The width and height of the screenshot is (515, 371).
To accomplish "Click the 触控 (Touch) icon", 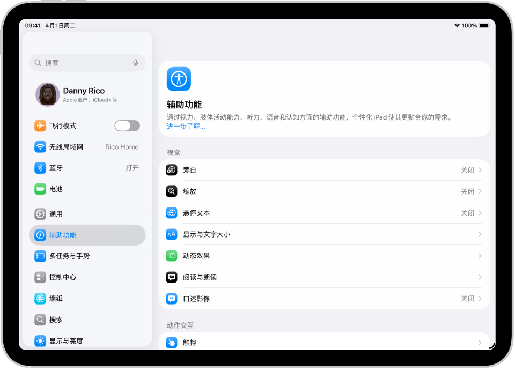I will tap(172, 342).
